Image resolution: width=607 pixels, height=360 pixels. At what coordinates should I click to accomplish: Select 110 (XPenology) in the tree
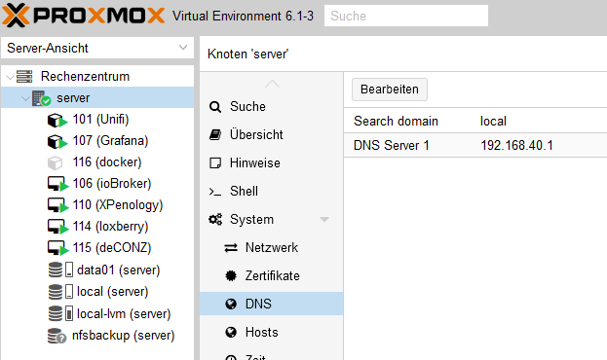117,205
